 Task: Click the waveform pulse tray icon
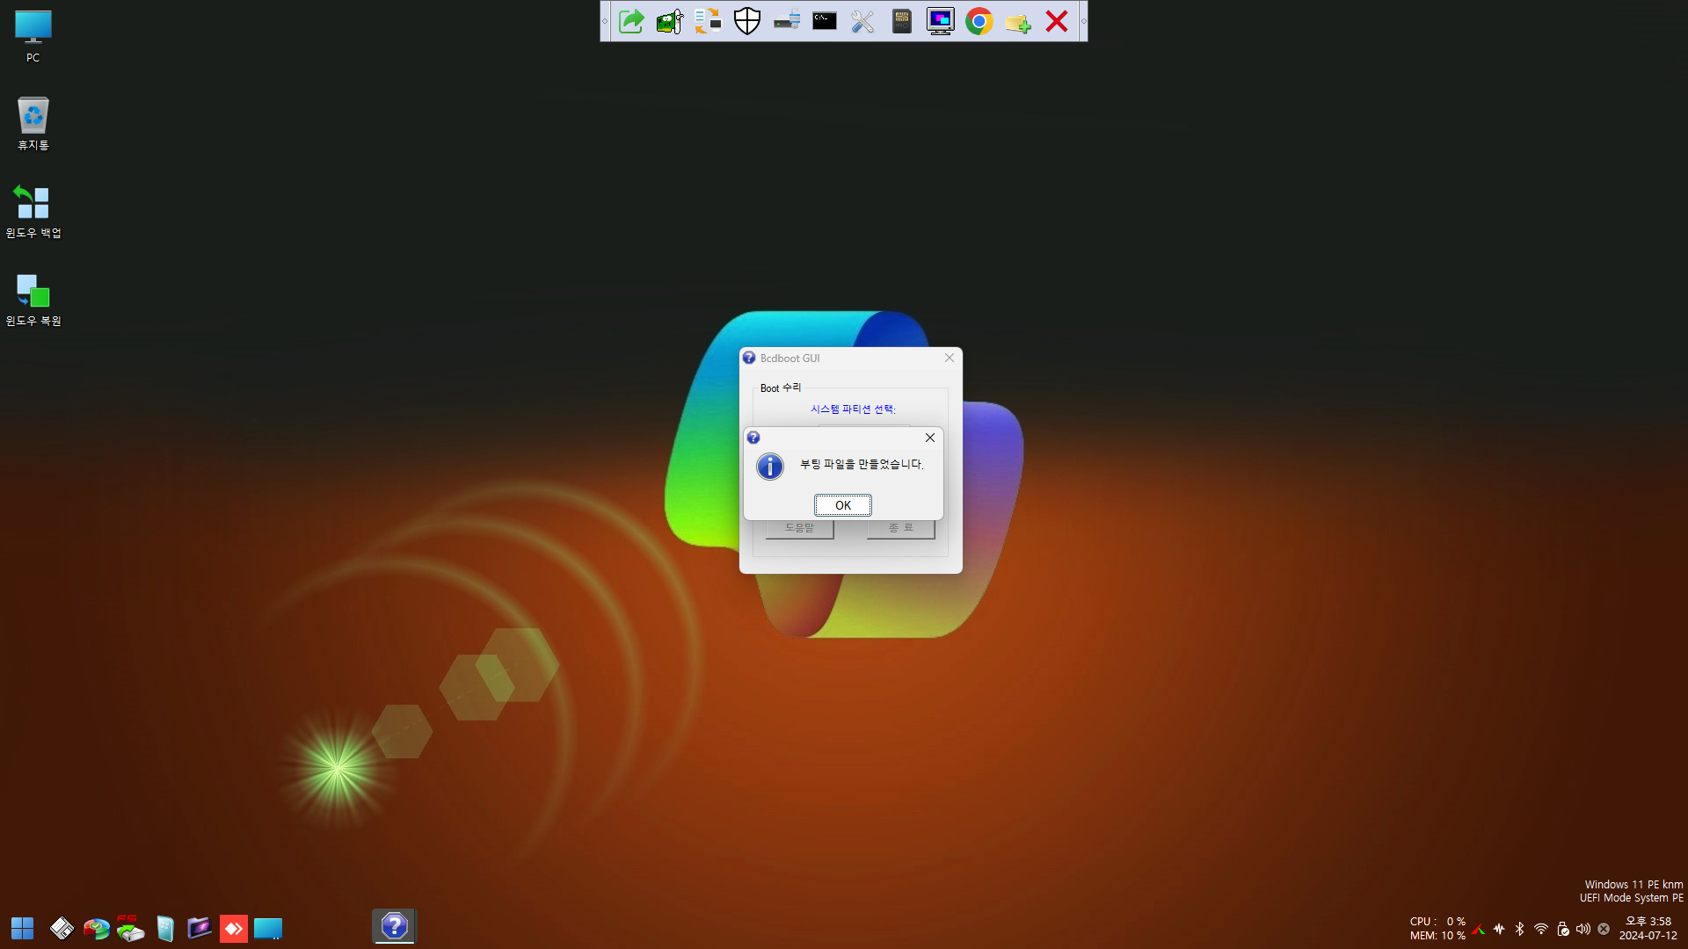pyautogui.click(x=1499, y=929)
